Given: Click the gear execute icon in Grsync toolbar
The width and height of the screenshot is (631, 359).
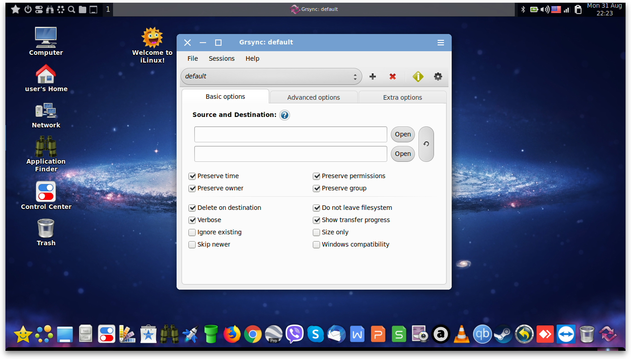Looking at the screenshot, I should [x=438, y=77].
